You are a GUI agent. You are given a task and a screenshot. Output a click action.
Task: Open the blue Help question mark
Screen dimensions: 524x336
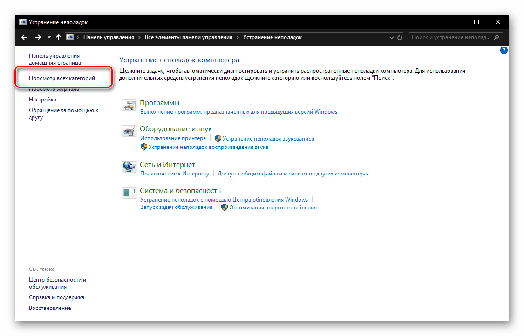tap(504, 50)
